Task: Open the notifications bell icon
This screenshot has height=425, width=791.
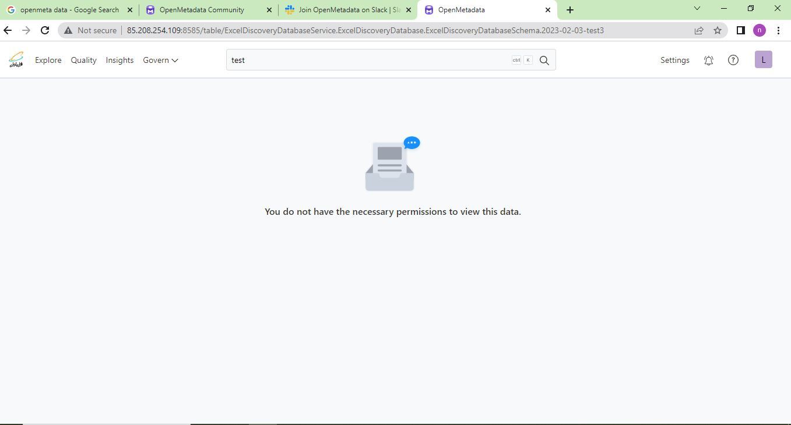Action: [x=709, y=60]
